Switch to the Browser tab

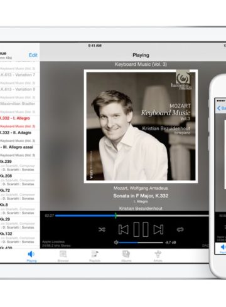63,256
